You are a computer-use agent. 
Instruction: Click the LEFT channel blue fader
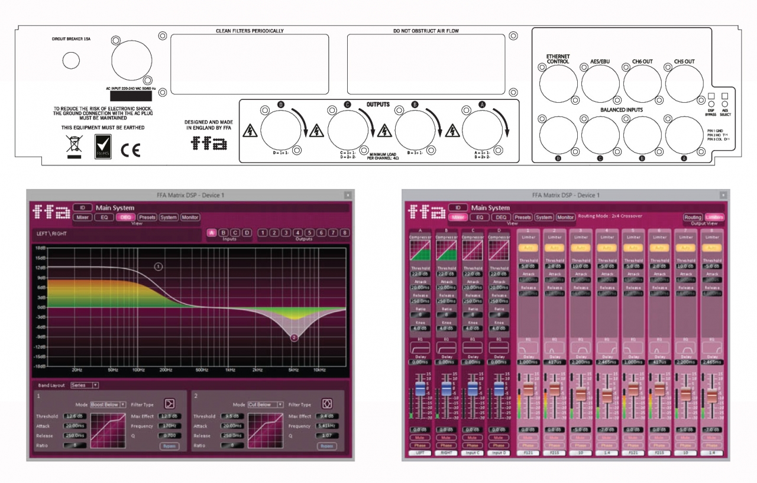[x=420, y=388]
